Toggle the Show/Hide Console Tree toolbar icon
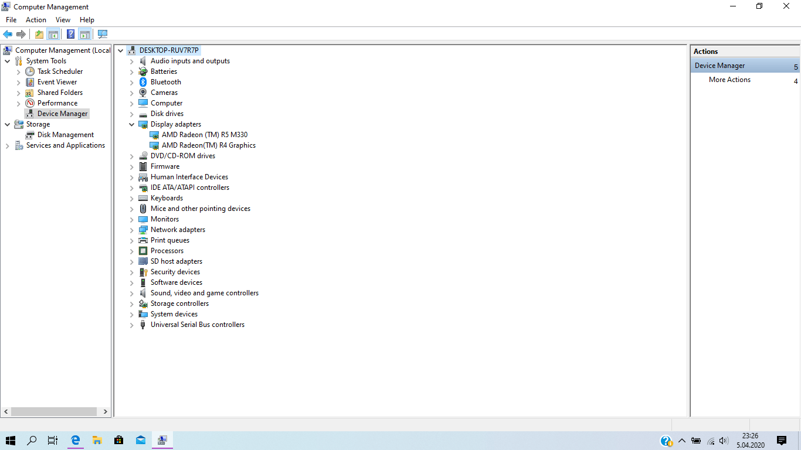Screen dimensions: 801x450 click(x=53, y=34)
